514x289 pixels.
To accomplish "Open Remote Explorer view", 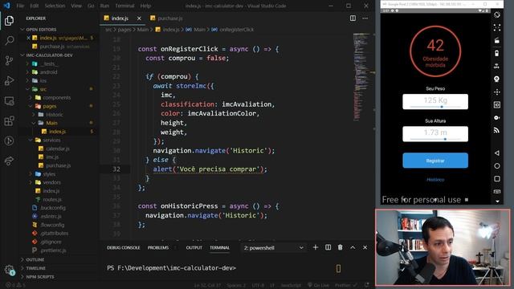I will [9, 100].
